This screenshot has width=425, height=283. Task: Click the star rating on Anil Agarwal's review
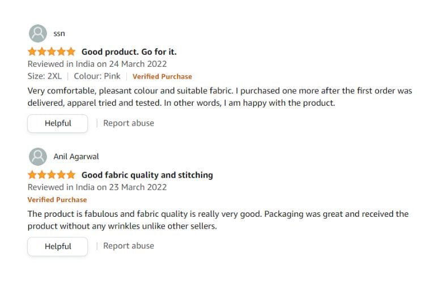pos(51,175)
